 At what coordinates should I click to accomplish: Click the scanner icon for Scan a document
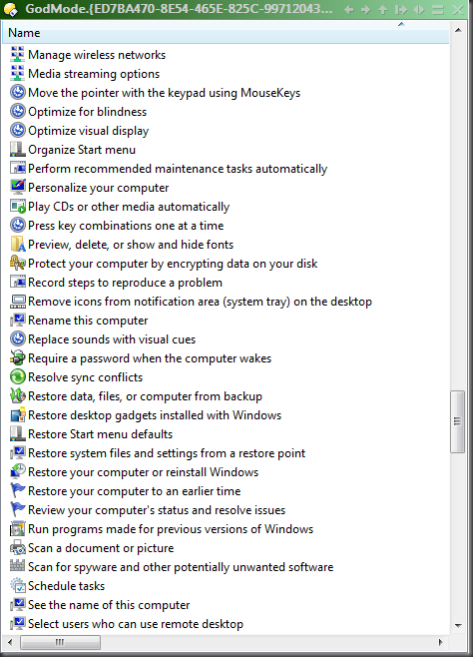pos(18,547)
